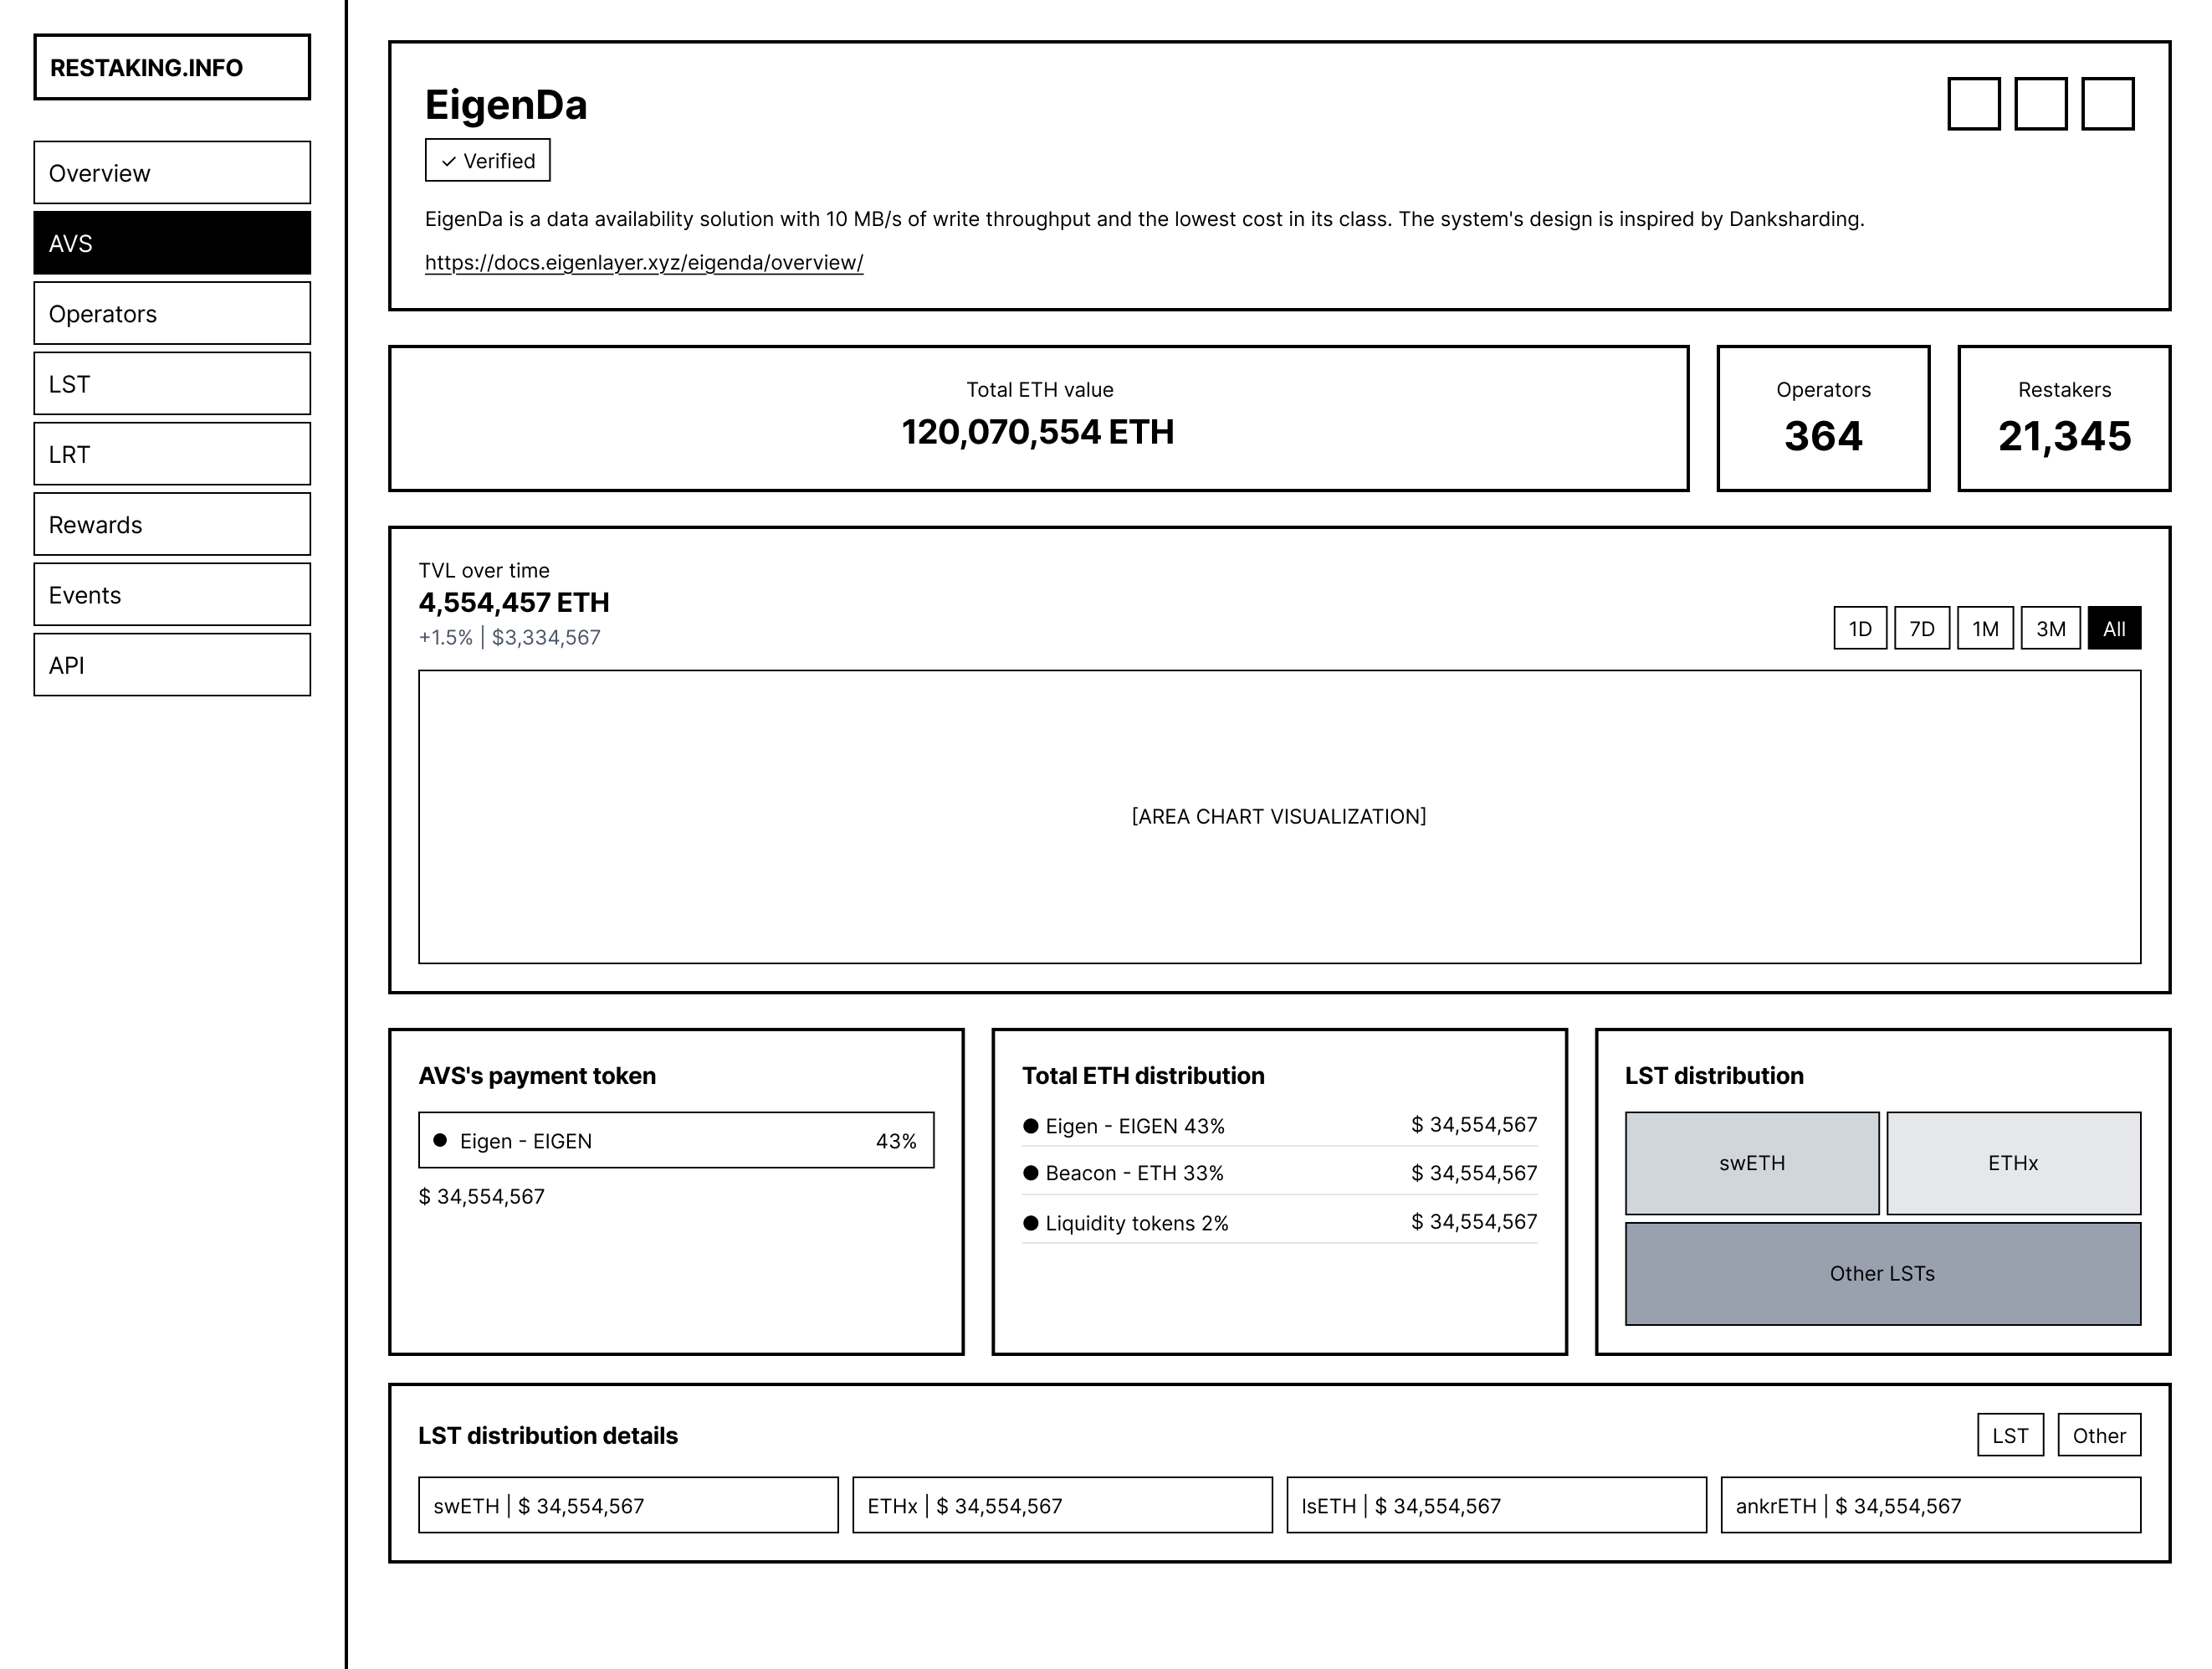
Task: Click the Liquidity tokens 2% row
Action: [1280, 1223]
